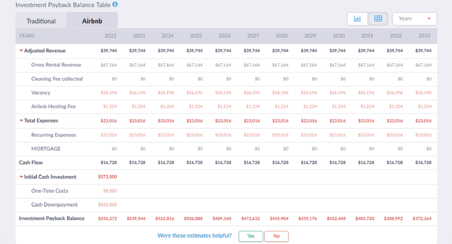This screenshot has height=244, width=452.
Task: Select the One-Time Costs row label
Action: tap(49, 190)
